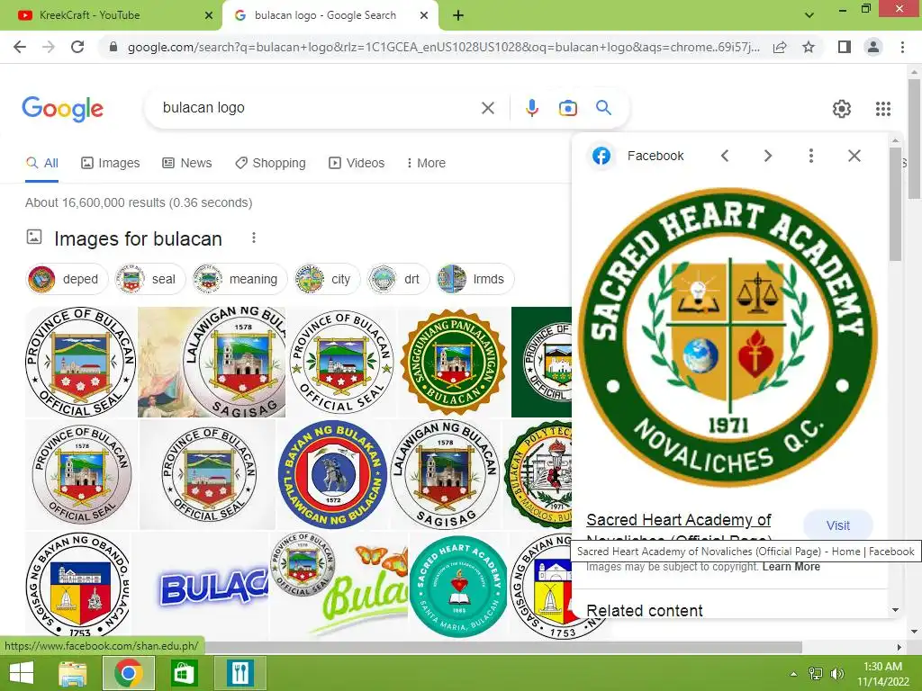Click the preview panel scrollbar thumb
This screenshot has height=691, width=922.
895,204
